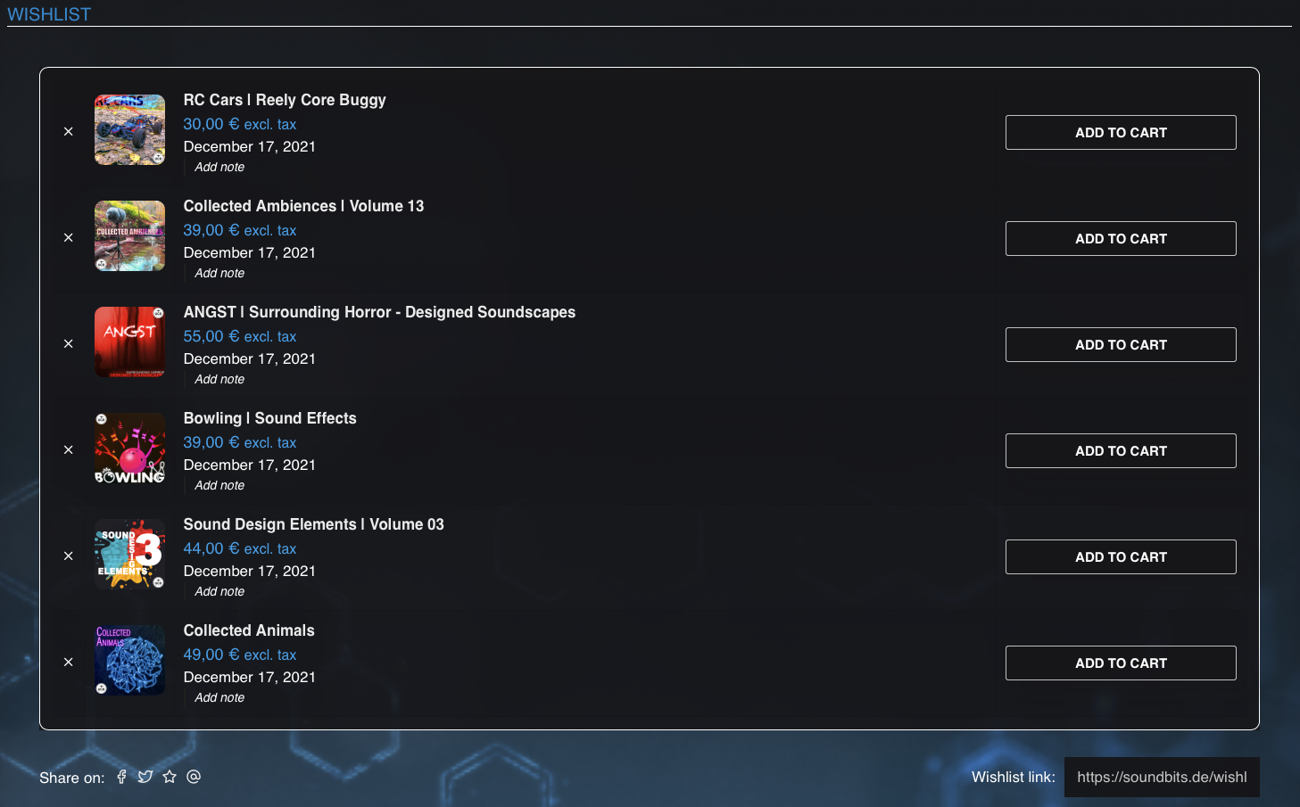The width and height of the screenshot is (1300, 807).
Task: Click the ANGST cover thumbnail
Action: click(x=130, y=342)
